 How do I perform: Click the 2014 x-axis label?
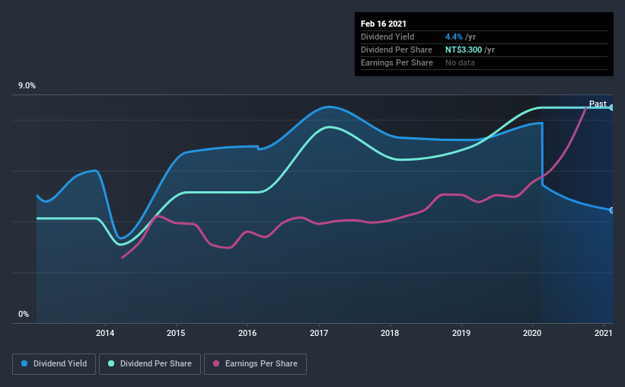pyautogui.click(x=105, y=333)
